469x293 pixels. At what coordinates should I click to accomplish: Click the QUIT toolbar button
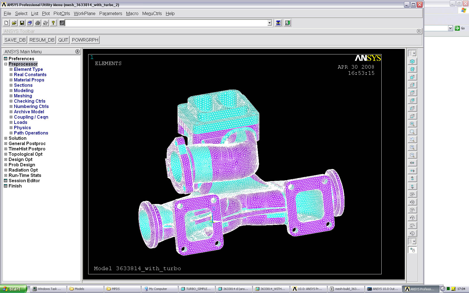coord(63,40)
